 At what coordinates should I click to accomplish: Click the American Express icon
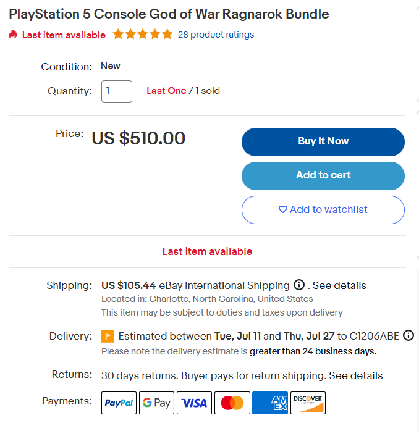point(270,403)
